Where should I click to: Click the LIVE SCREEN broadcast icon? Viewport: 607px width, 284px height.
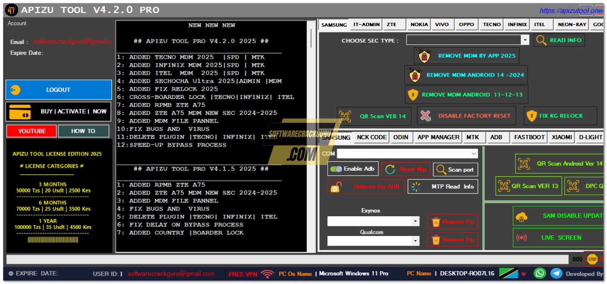pos(522,238)
